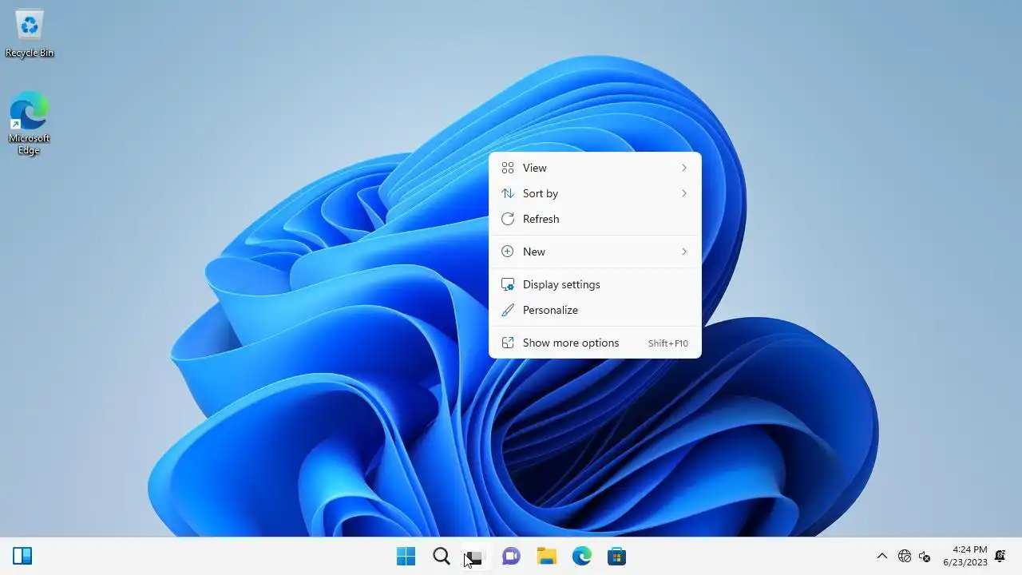Screen dimensions: 1022x575
Task: Choose Show more options entry
Action: [595, 343]
